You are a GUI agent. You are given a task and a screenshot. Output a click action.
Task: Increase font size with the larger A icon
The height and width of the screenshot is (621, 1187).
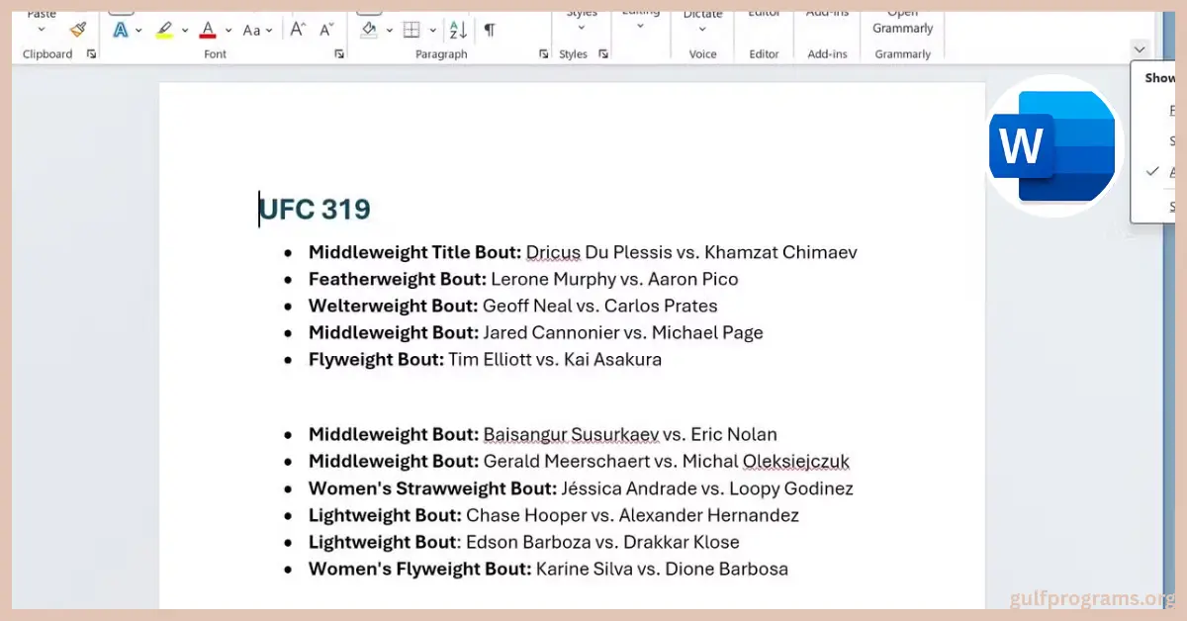click(x=297, y=30)
